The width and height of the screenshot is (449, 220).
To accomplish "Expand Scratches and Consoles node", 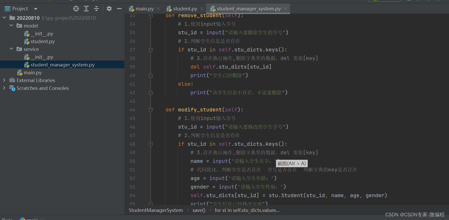I will pos(4,88).
